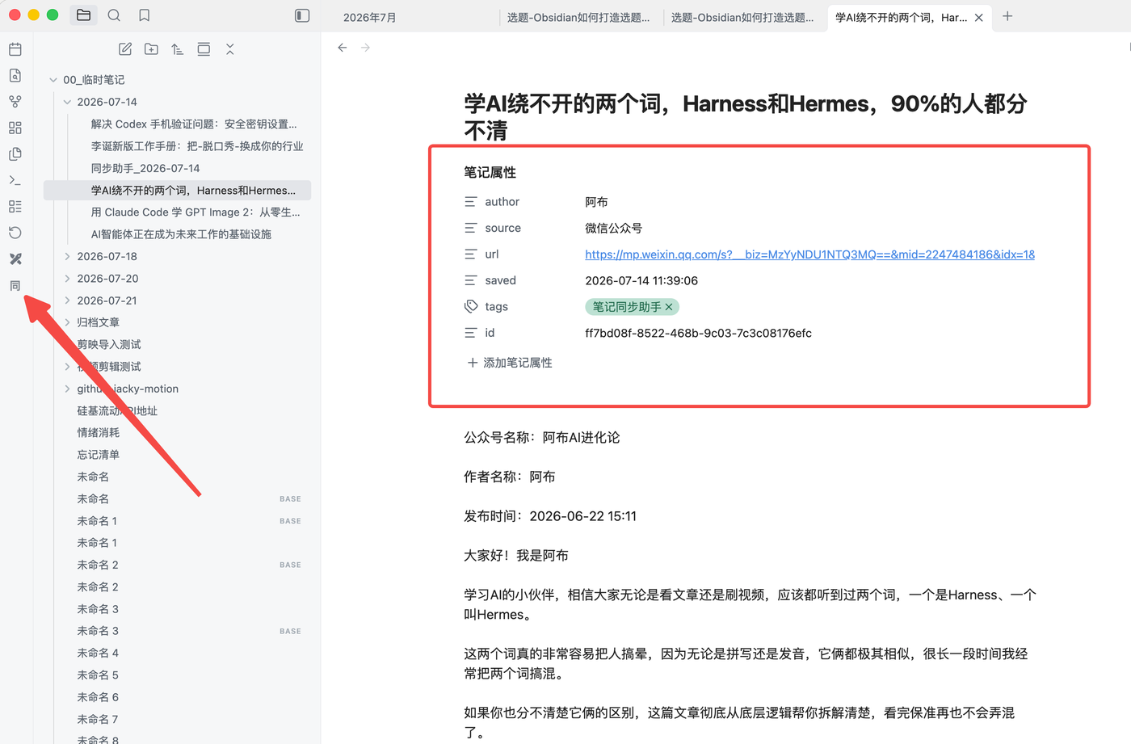
Task: Collapse the 2026-07-14 folder
Action: pos(67,102)
